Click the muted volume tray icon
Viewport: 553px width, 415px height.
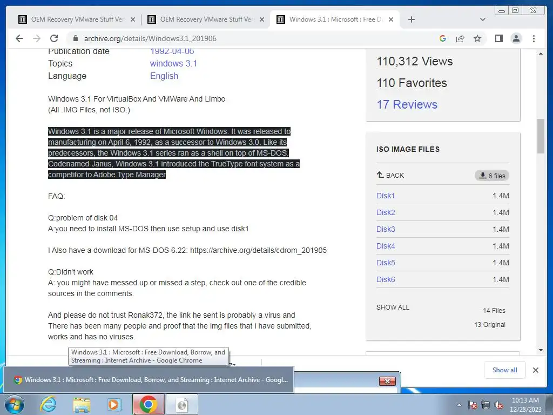(x=498, y=405)
